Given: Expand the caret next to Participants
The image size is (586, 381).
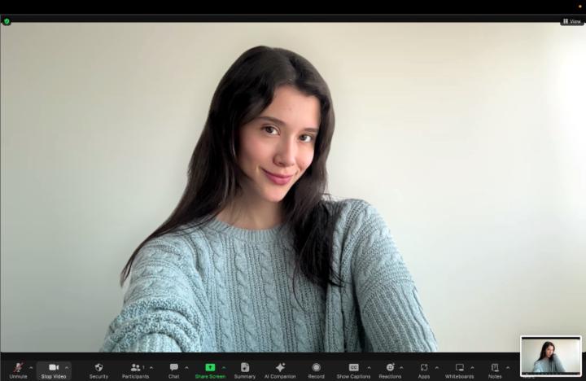Looking at the screenshot, I should pos(151,368).
